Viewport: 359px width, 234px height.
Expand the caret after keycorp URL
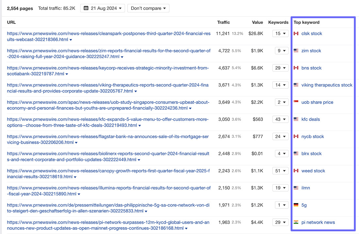click(x=67, y=74)
